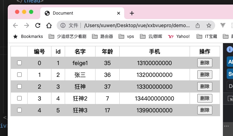The height and width of the screenshot is (136, 233).
Task: Open the Vue devtools extension icon
Action: pyautogui.click(x=223, y=25)
